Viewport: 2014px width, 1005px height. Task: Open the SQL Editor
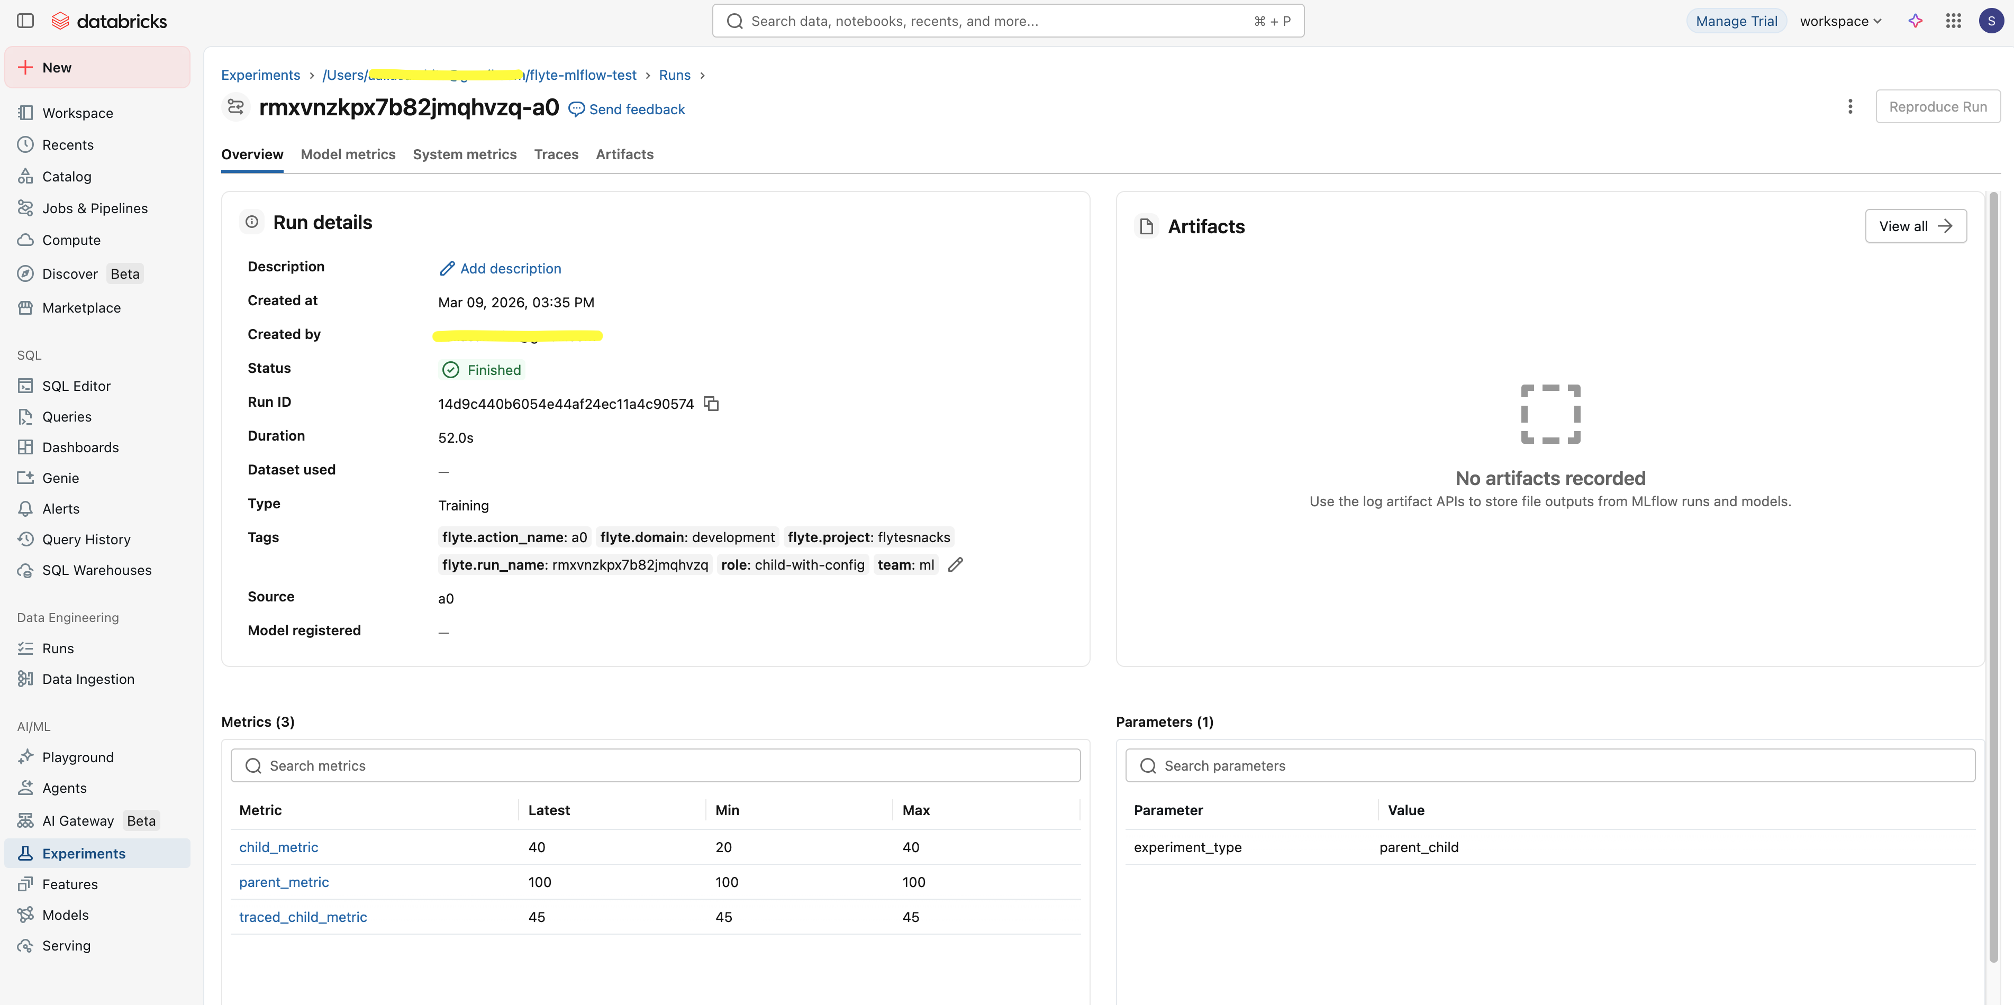pyautogui.click(x=76, y=385)
